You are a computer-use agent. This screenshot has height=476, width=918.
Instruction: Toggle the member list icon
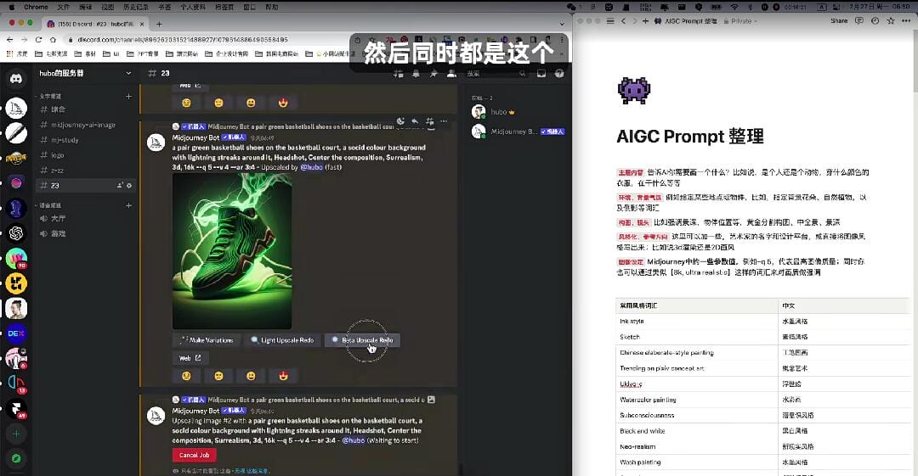click(x=451, y=74)
